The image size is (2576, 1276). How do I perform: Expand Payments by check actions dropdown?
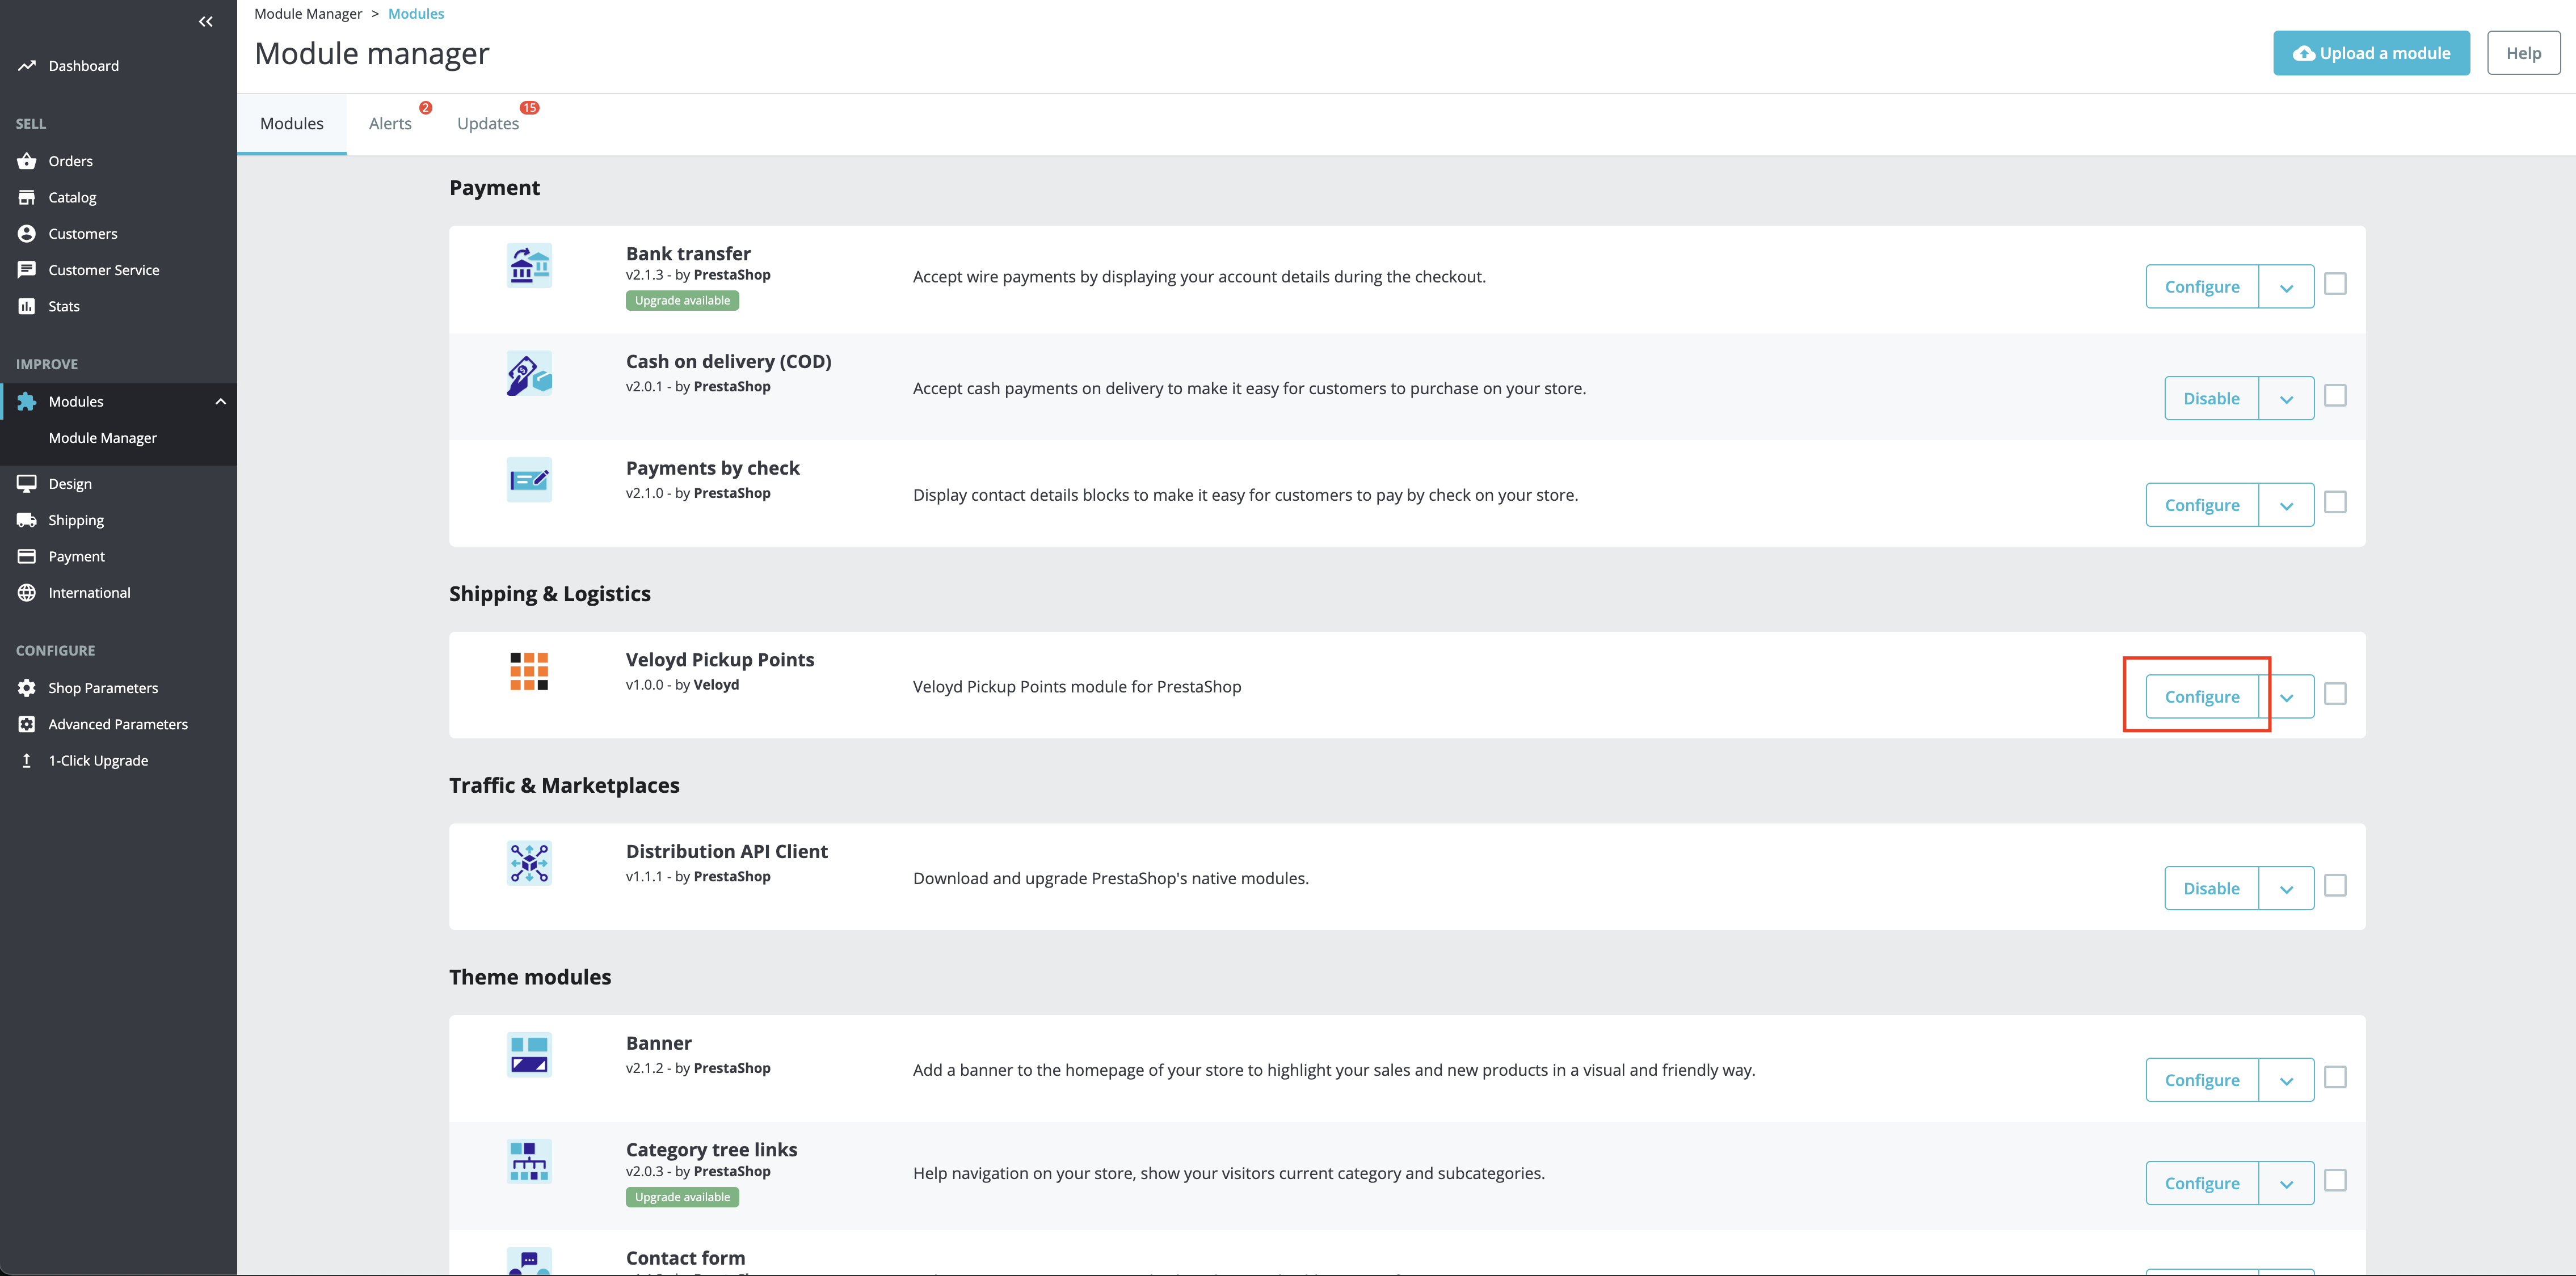point(2286,506)
